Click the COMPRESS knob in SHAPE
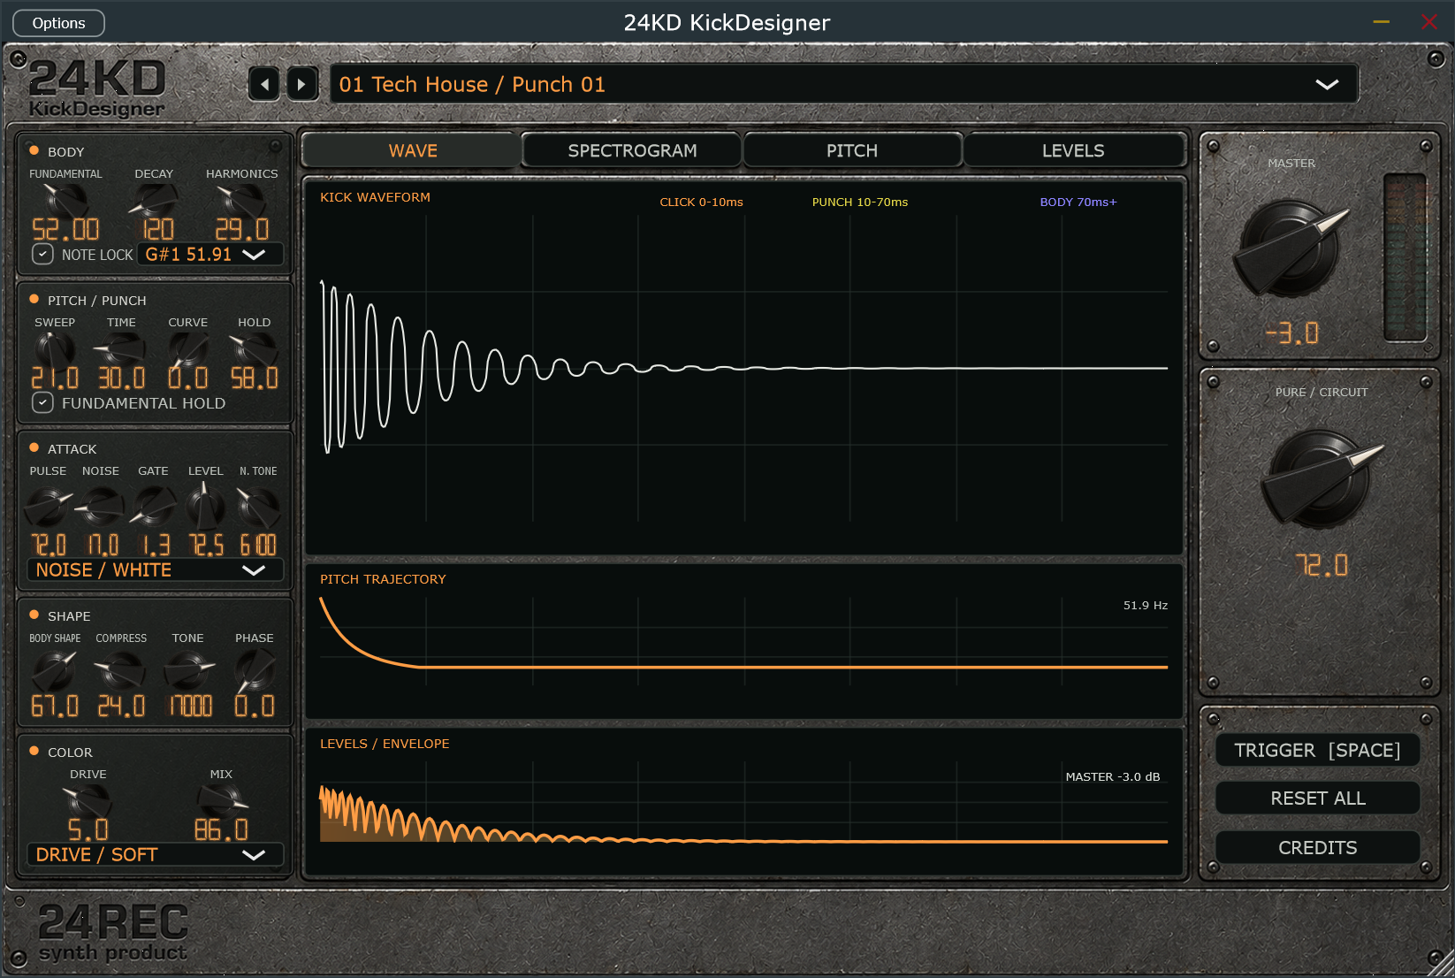This screenshot has width=1455, height=978. click(x=121, y=671)
